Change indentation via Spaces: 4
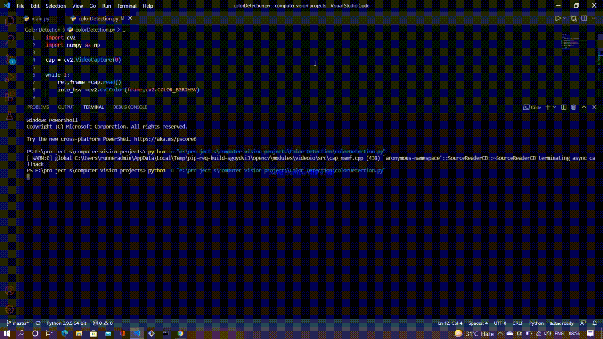 point(478,323)
